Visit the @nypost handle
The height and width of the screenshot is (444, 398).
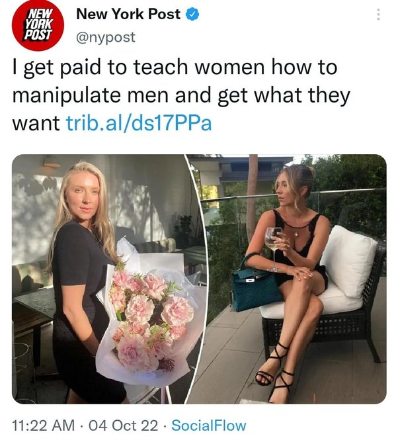coord(106,37)
